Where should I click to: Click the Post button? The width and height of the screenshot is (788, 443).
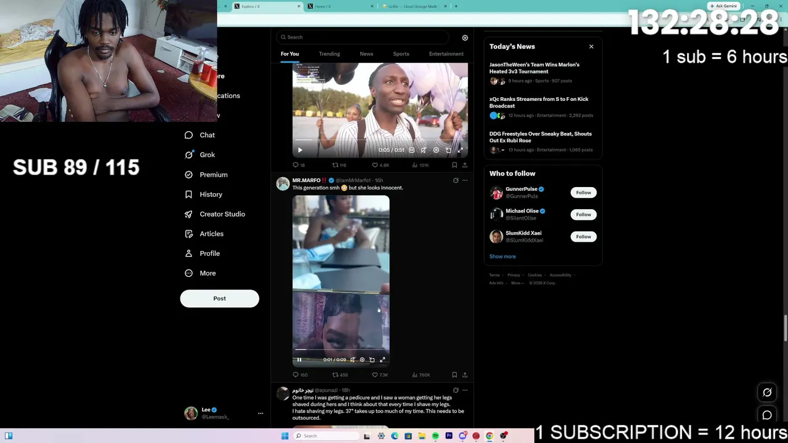tap(219, 298)
